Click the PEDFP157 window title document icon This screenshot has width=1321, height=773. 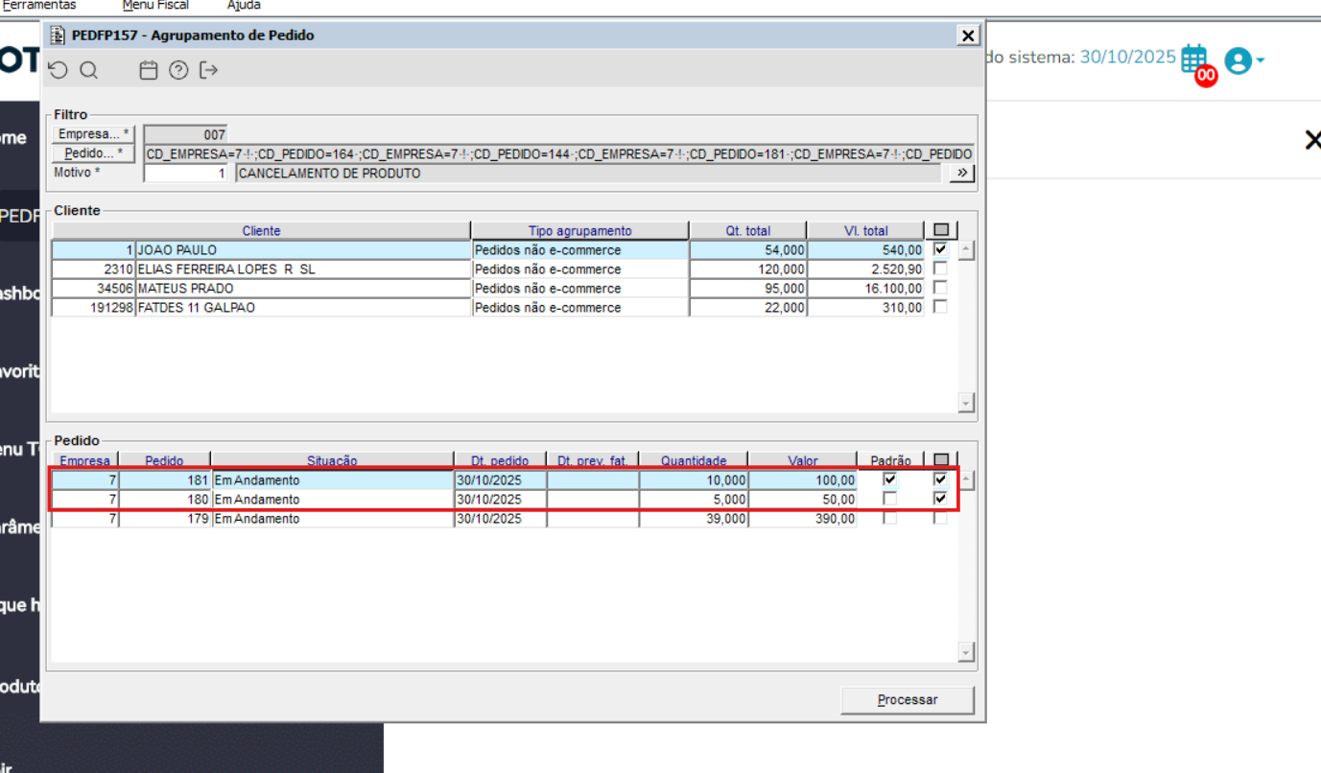pyautogui.click(x=58, y=35)
